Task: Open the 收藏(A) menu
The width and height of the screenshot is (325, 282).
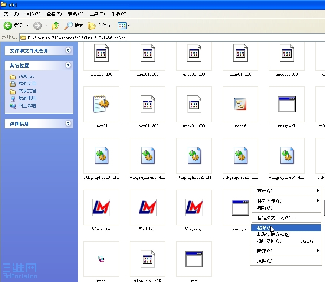Action: 76,14
